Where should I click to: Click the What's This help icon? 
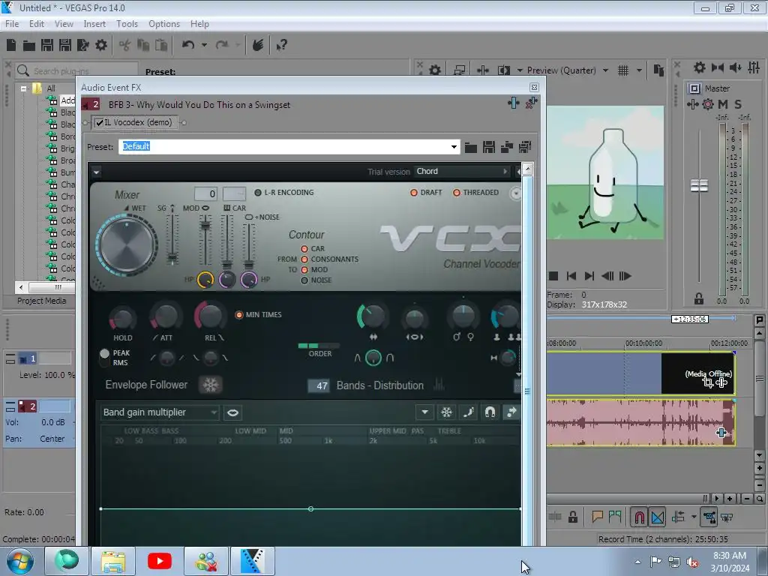tap(281, 46)
